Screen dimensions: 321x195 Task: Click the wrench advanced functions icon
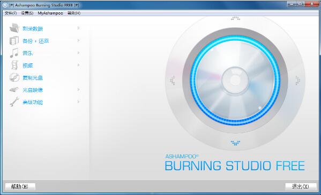coord(14,102)
